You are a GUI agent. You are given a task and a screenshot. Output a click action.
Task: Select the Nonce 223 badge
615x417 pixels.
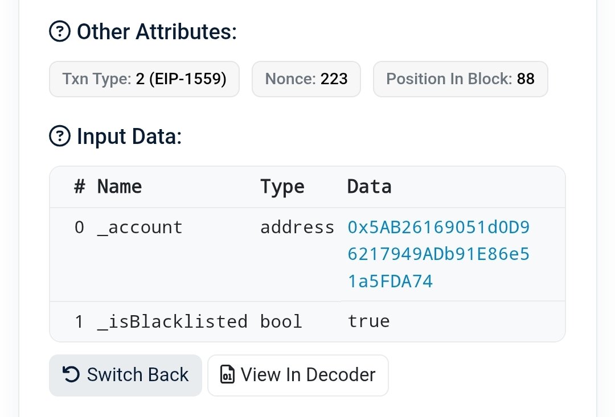306,79
